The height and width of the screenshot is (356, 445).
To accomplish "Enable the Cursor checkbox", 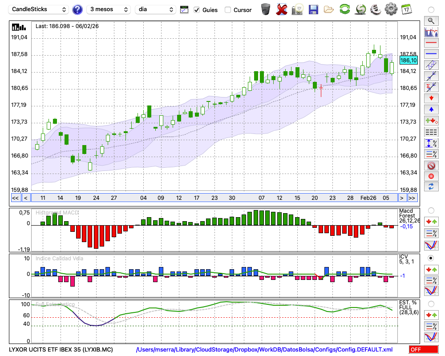I will coord(227,10).
